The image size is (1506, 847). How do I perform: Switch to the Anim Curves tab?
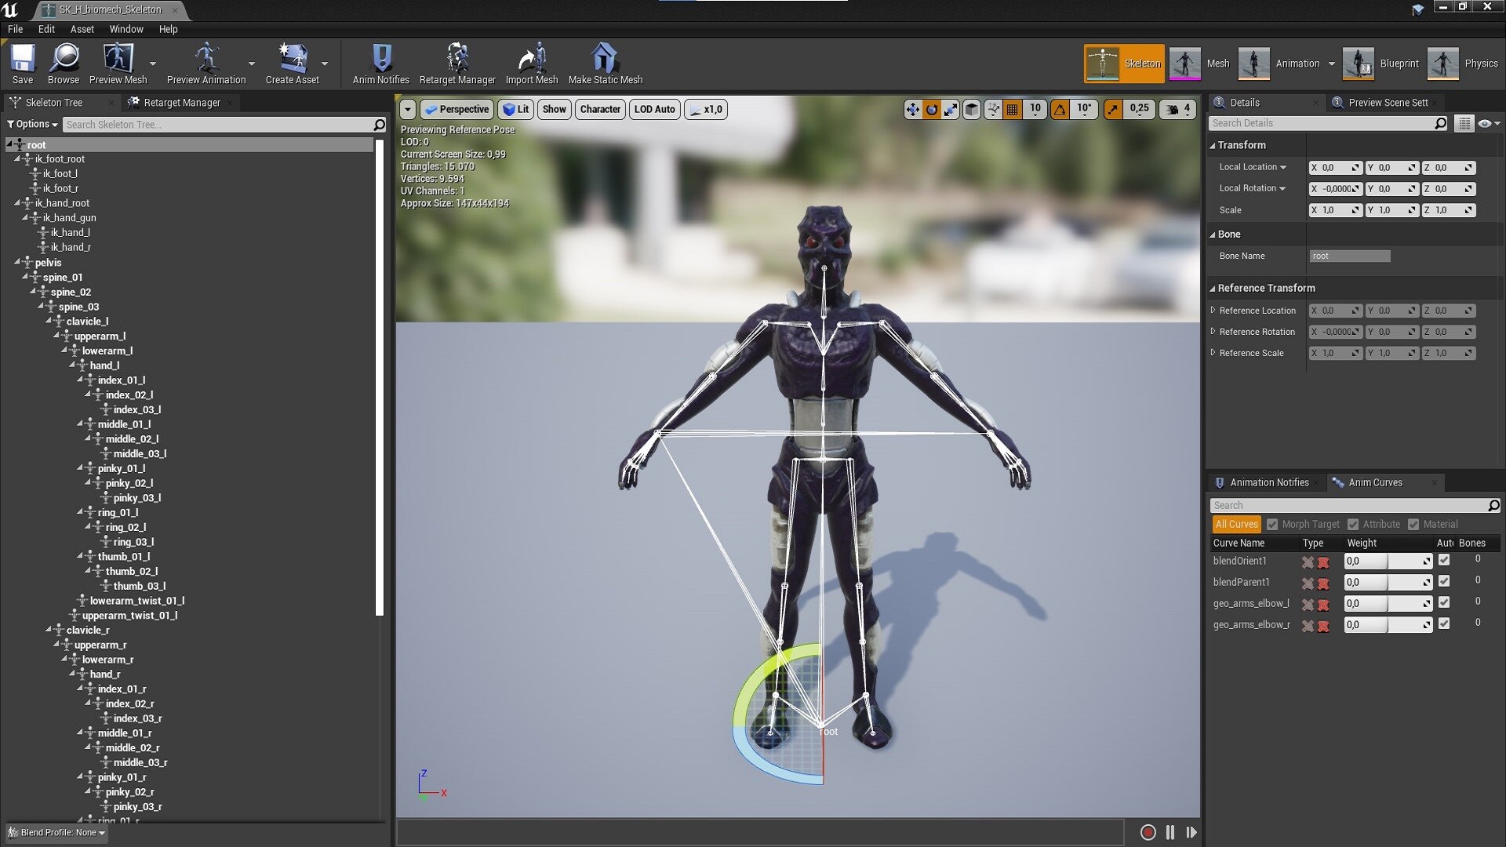(1374, 482)
